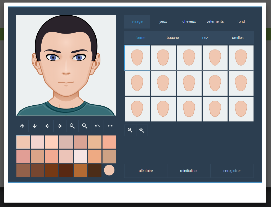
Task: Redo the last avatar change
Action: point(110,126)
